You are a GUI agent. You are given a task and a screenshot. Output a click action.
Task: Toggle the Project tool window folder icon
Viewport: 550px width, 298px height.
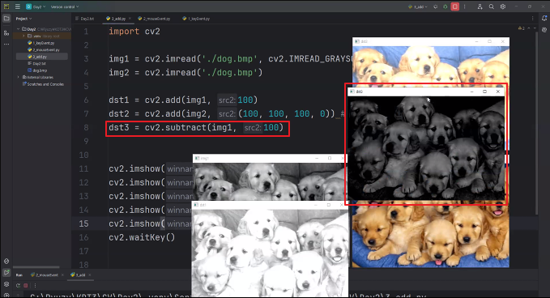6,19
